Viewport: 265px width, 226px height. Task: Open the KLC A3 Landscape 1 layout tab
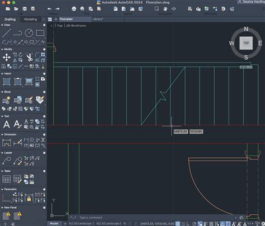pyautogui.click(x=82, y=224)
